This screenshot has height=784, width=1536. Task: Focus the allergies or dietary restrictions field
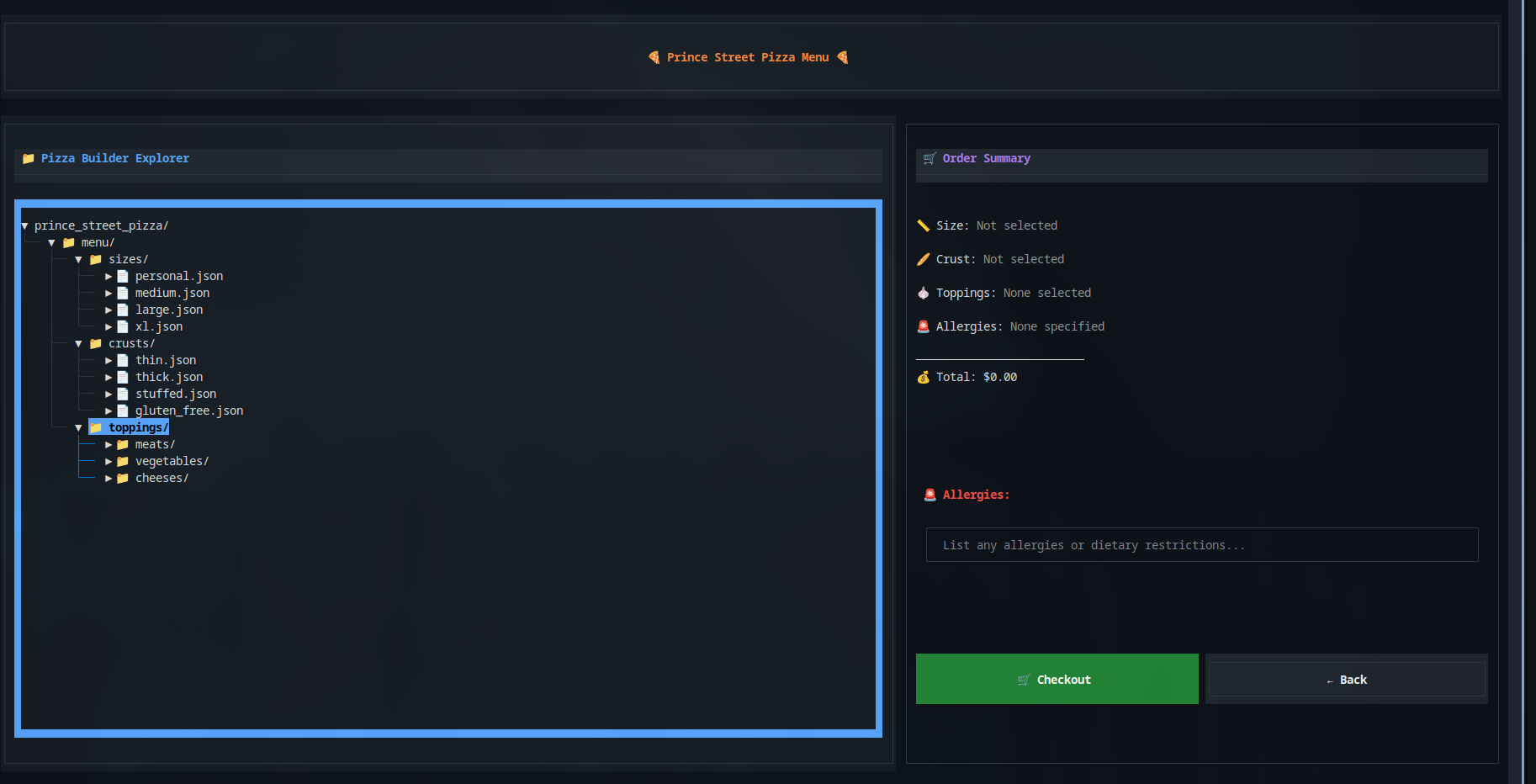pos(1202,545)
